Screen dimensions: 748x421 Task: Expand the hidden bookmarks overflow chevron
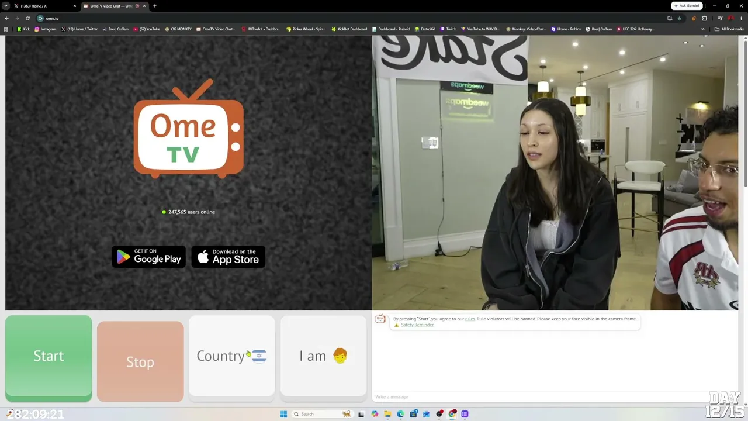pos(703,29)
